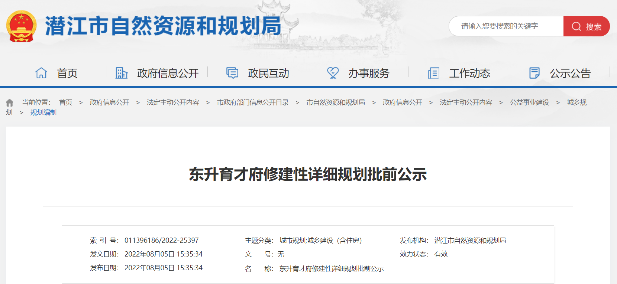Open first 法定主动公开内容 breadcrumb link
Screen dimensions: 617x284
[173, 102]
